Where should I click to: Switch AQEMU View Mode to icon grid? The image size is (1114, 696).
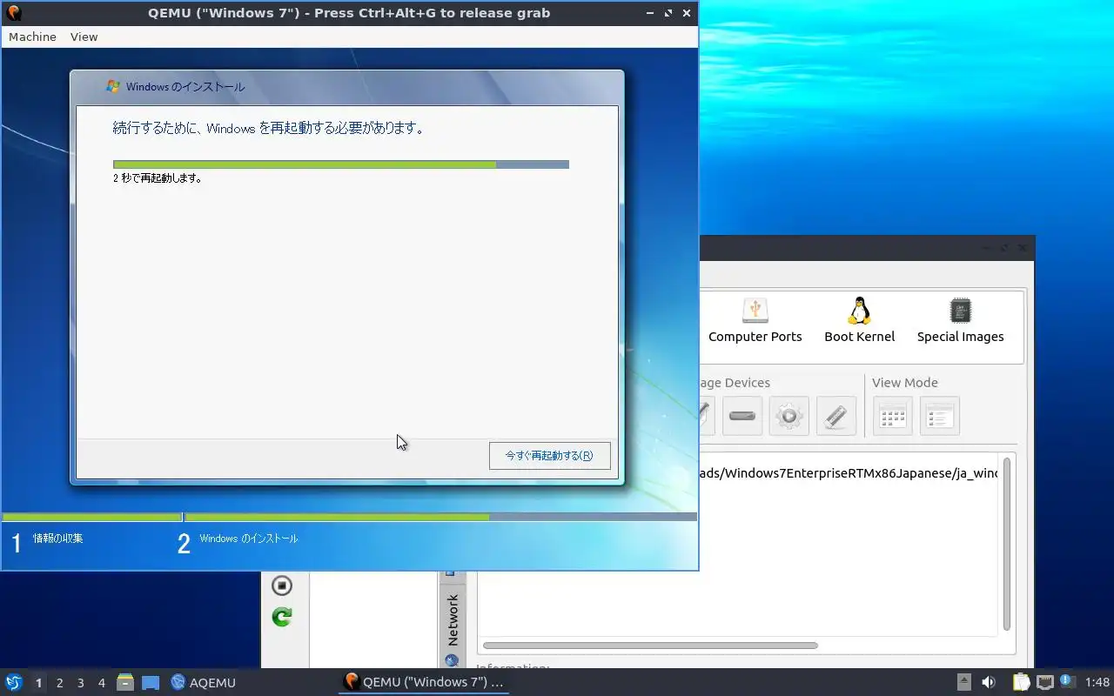(x=892, y=416)
